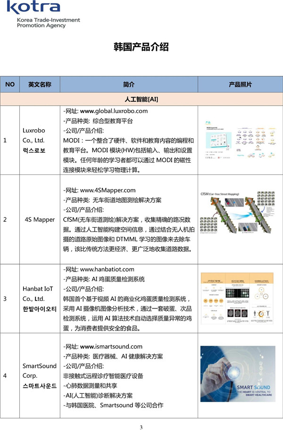Click the line -心肺数据测量和共享
The height and width of the screenshot is (432, 283).
[x=90, y=386]
